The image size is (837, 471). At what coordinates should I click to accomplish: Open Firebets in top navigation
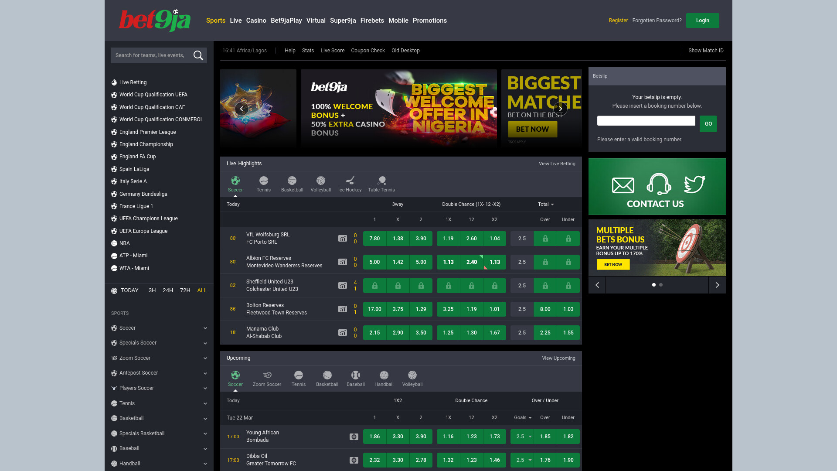point(372,20)
